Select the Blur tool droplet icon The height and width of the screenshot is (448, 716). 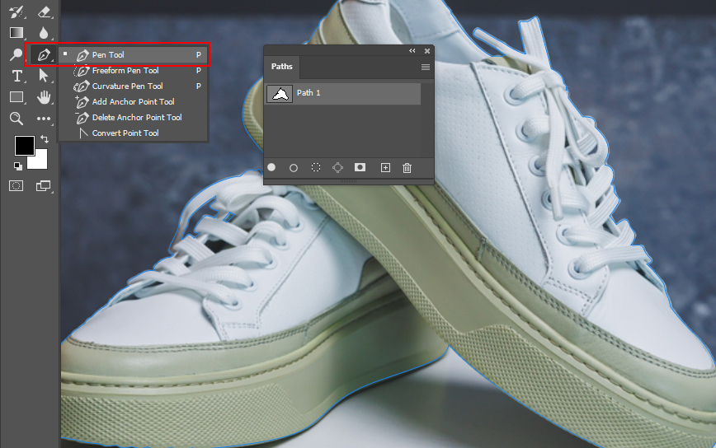point(44,33)
